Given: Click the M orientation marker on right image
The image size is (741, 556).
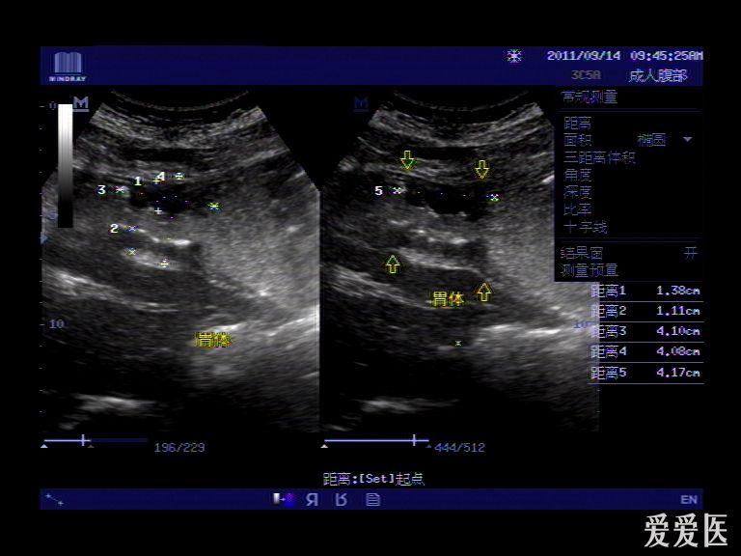Looking at the screenshot, I should 361,102.
